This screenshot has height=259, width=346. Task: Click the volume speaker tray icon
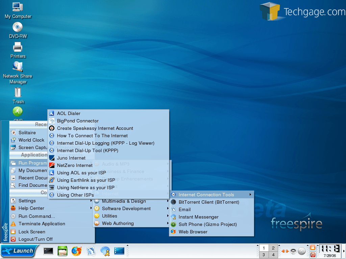click(x=293, y=251)
